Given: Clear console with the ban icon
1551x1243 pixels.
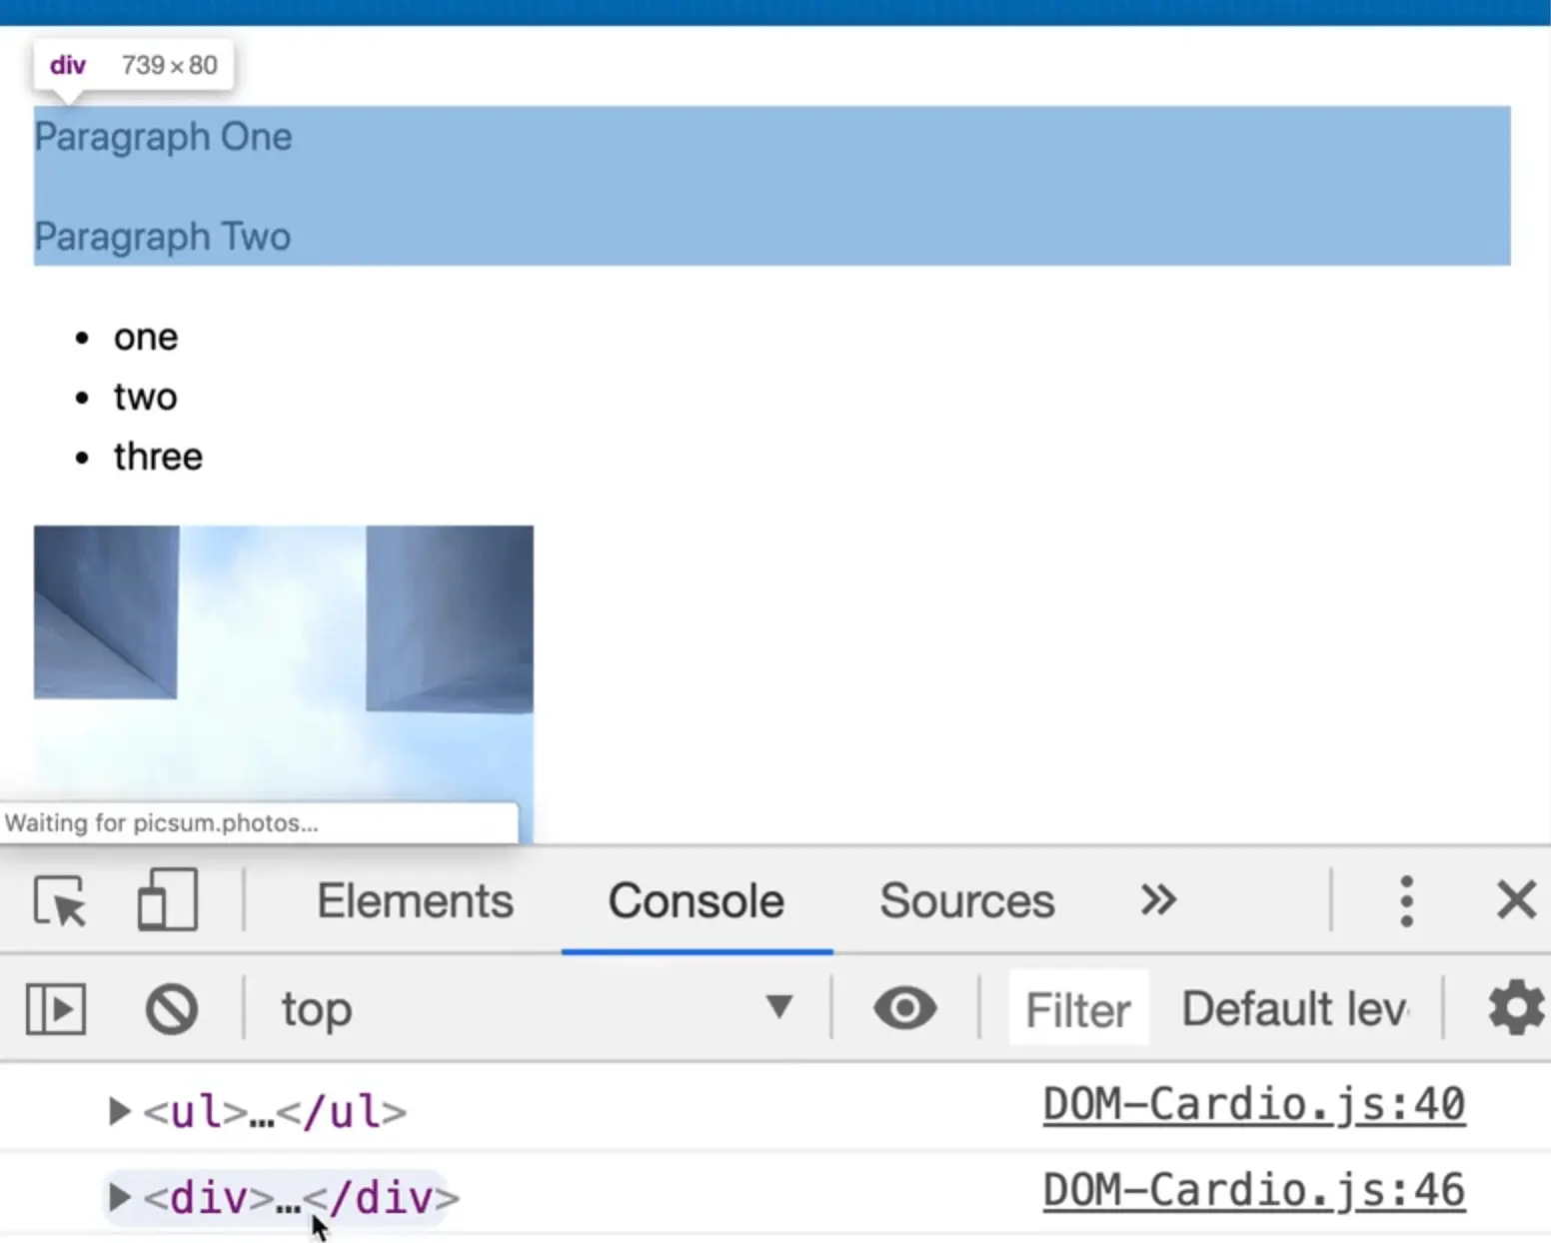Looking at the screenshot, I should [171, 1009].
